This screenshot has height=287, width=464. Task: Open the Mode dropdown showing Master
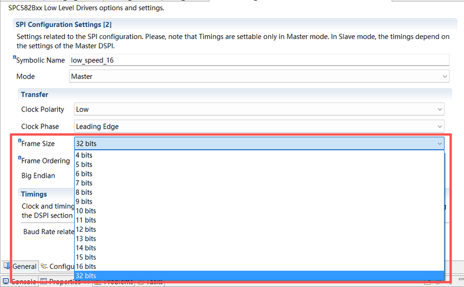coord(259,76)
